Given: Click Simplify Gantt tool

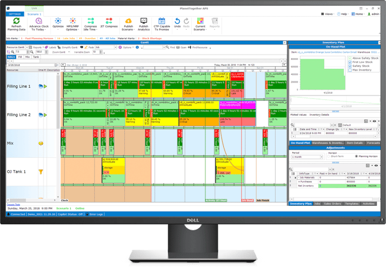Looking at the screenshot, I should [x=68, y=47].
